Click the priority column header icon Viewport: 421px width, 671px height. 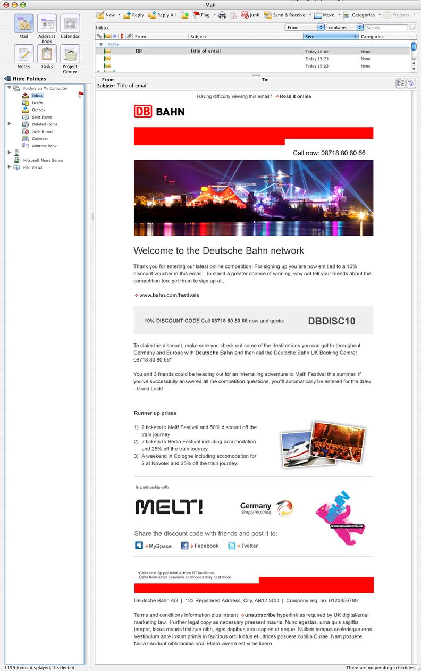tap(122, 37)
